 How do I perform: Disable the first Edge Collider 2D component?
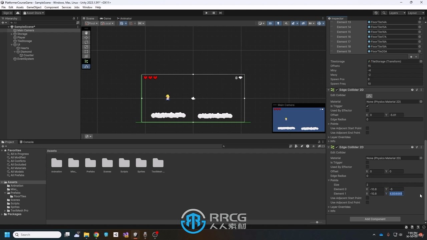(337, 90)
